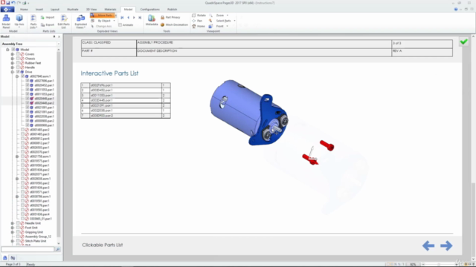Switch to the Layout ribbon tab
Screen dimensions: 476x267
point(55,10)
